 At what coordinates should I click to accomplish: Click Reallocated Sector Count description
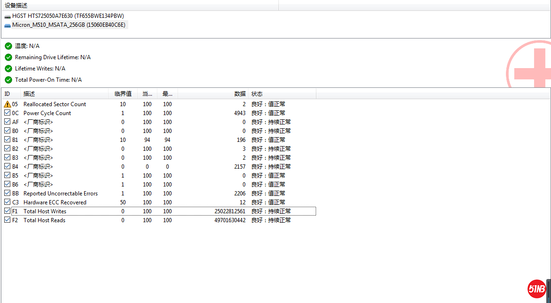pos(55,104)
